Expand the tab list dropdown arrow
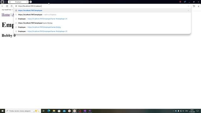 coord(6,2)
